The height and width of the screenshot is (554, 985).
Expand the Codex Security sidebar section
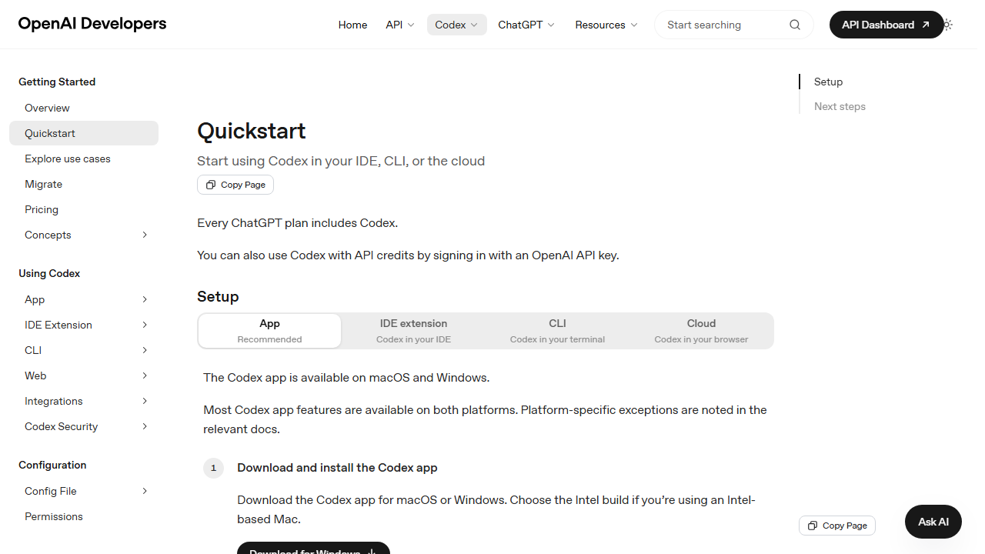[x=145, y=426]
